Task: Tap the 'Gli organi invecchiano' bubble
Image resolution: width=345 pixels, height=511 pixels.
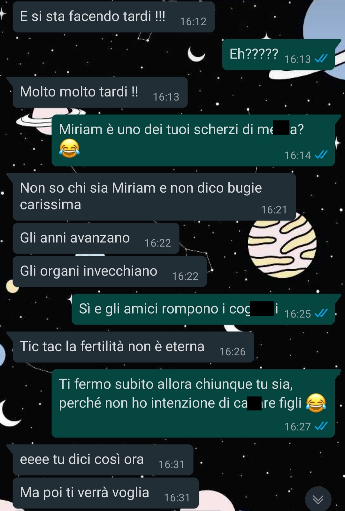Action: [110, 272]
